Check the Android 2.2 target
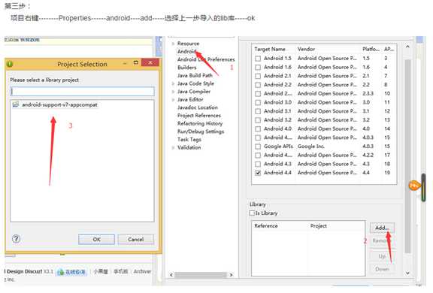 [258, 85]
